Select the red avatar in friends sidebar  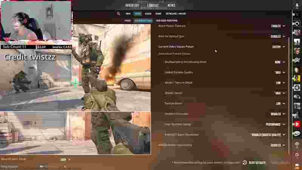coord(297,124)
